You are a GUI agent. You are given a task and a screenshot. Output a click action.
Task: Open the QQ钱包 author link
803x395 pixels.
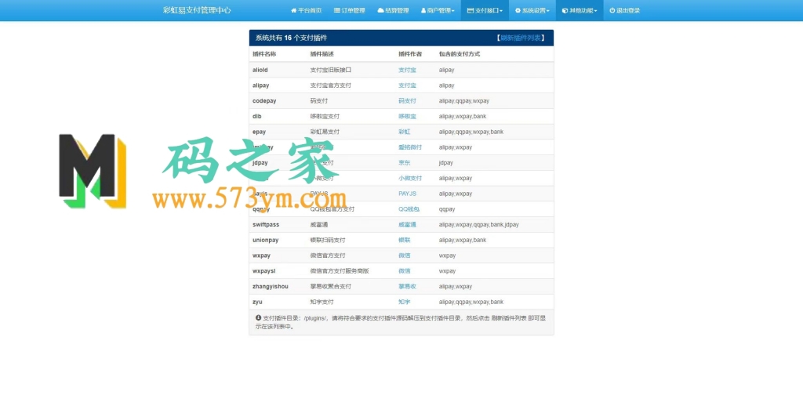[x=409, y=208]
